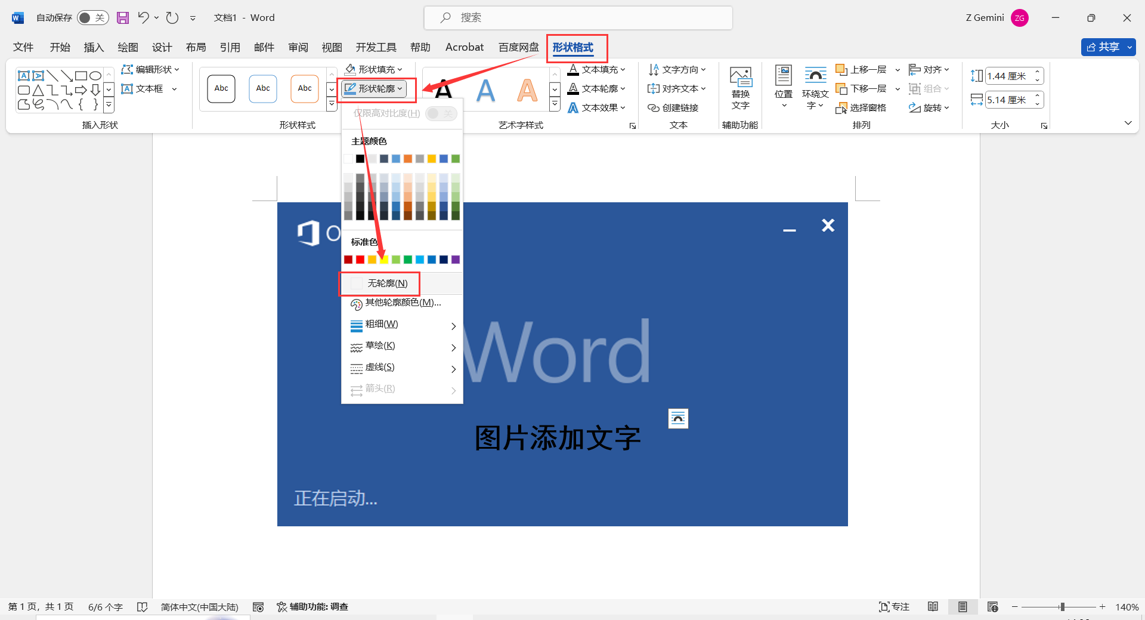Open 文本效果 (Text Effects)
Screen dimensions: 1145x620
(596, 107)
